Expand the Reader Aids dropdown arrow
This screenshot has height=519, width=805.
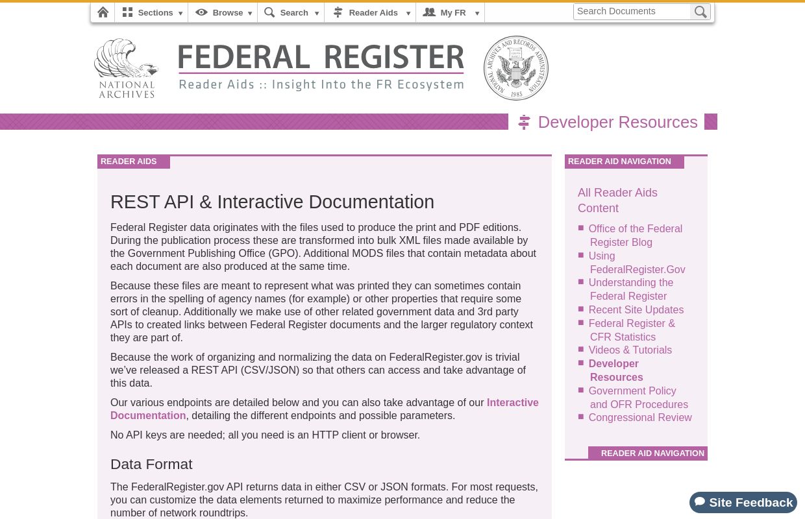pos(408,14)
